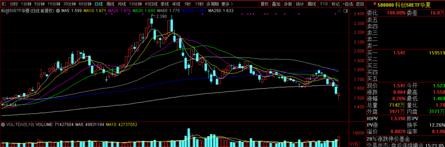
Task: Click the 委差 16.0万 value
Action: coord(438,13)
